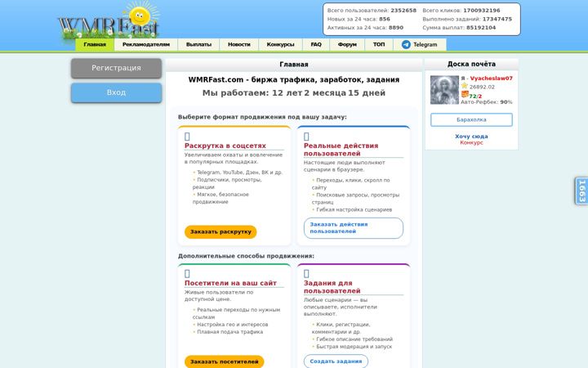
Task: Click the Гибкая настройка сценариев bullet
Action: click(x=352, y=209)
